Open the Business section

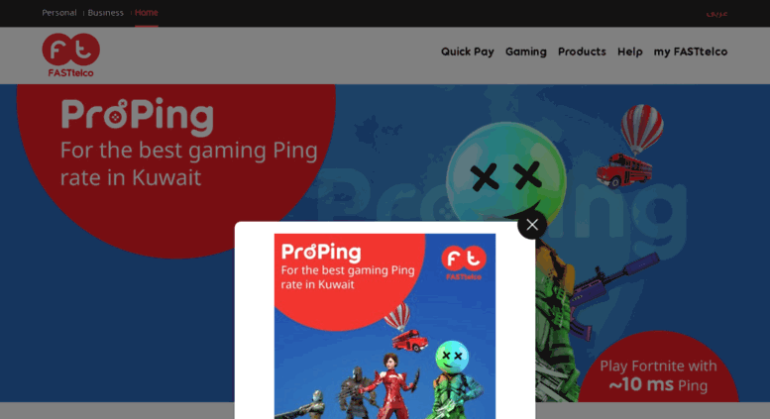(x=106, y=13)
